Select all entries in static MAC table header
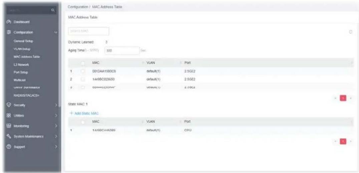Image resolution: width=359 pixels, height=173 pixels. tap(83, 122)
